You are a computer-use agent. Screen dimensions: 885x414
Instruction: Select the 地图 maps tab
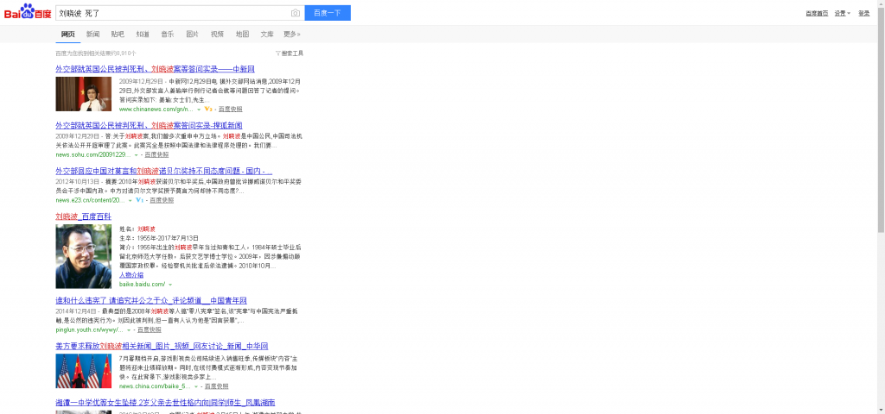242,34
